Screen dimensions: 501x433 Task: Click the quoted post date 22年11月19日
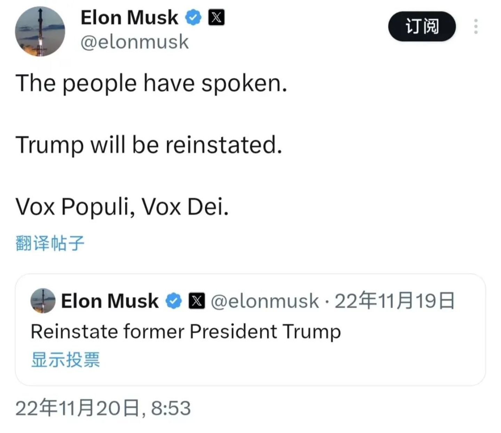tap(395, 301)
